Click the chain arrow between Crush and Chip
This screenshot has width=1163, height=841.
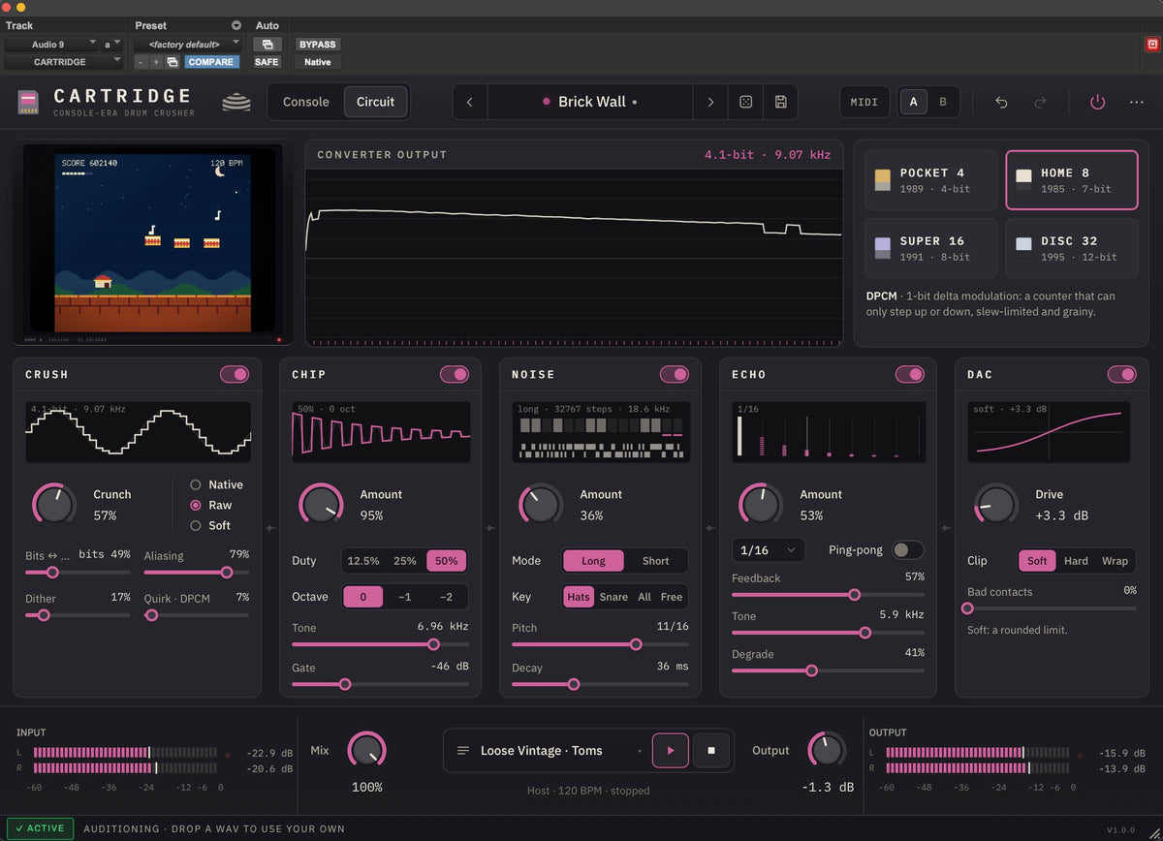pyautogui.click(x=270, y=528)
